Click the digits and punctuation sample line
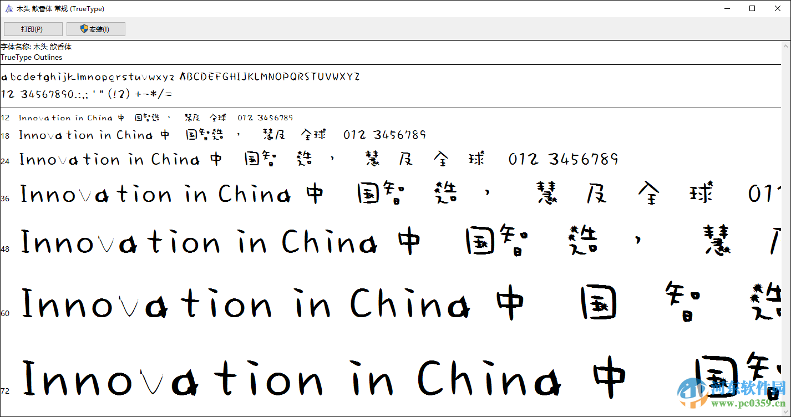 pyautogui.click(x=87, y=94)
